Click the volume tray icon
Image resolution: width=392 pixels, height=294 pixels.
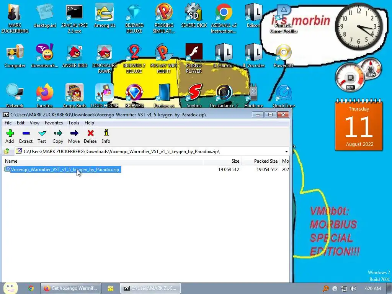(353, 289)
